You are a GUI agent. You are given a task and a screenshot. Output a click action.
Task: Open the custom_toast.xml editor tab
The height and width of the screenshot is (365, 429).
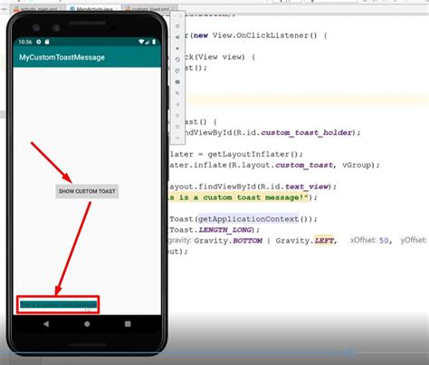pos(149,9)
